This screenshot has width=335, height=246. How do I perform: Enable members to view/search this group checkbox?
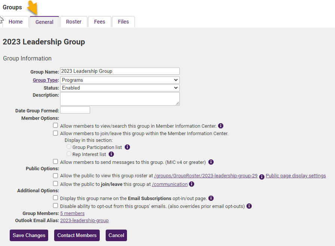[56, 125]
